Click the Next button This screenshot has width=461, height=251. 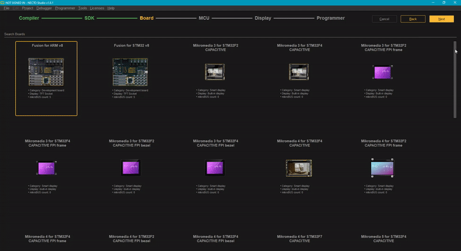pos(441,19)
